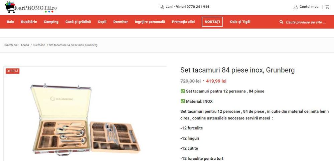Click Acasa breadcrumb link

point(25,45)
